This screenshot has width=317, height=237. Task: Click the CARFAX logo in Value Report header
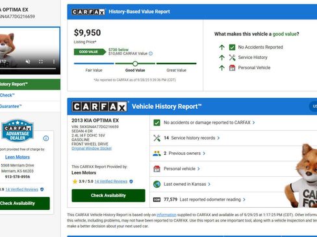pyautogui.click(x=88, y=12)
